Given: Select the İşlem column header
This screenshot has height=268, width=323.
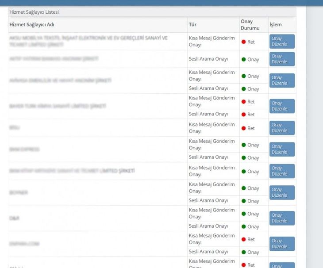Looking at the screenshot, I should (275, 24).
